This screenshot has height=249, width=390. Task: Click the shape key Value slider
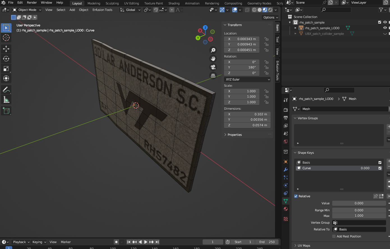click(x=359, y=203)
